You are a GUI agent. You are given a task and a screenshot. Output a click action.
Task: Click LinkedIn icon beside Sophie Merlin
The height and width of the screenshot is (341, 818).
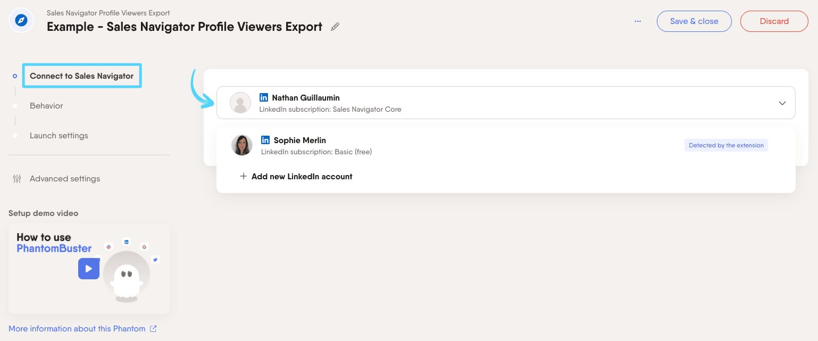pos(265,140)
